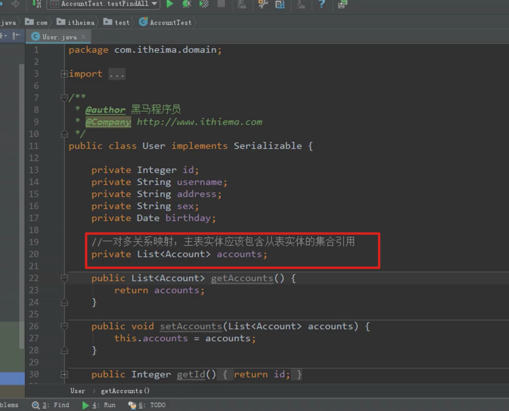The height and width of the screenshot is (411, 509).
Task: Click line number 20 in the gutter
Action: pyautogui.click(x=34, y=254)
